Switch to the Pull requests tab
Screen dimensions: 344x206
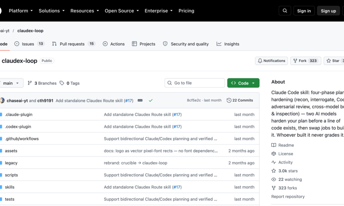(74, 44)
